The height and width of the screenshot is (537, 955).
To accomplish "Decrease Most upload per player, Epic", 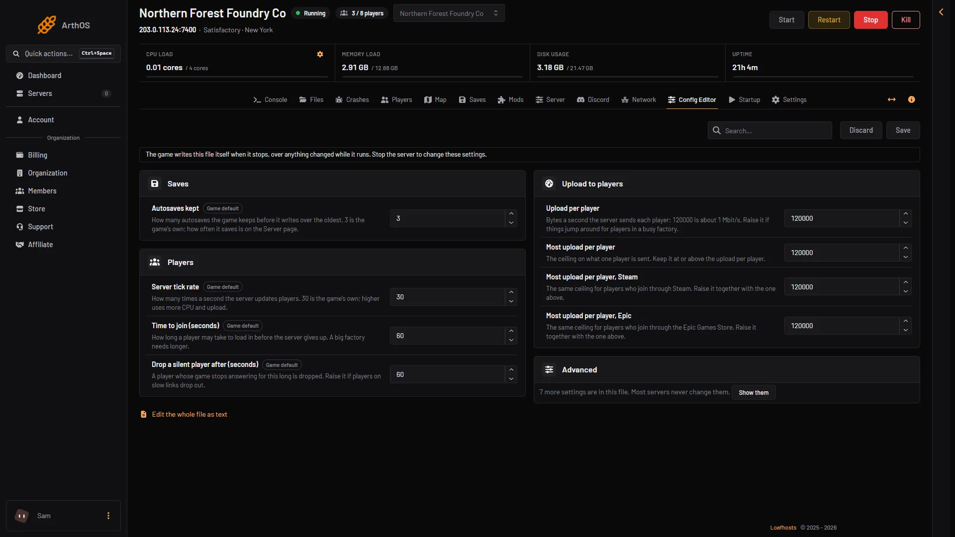I will 905,330.
